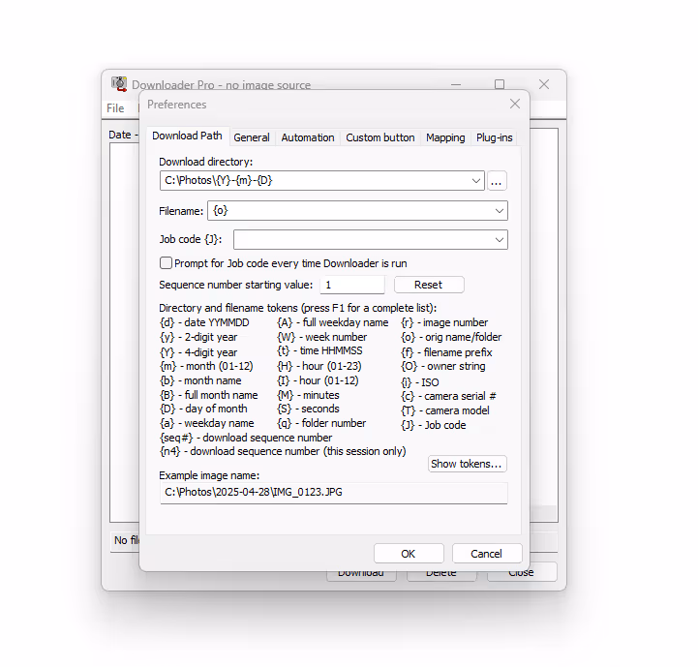Click the '{W} - week number' token text

(x=321, y=337)
